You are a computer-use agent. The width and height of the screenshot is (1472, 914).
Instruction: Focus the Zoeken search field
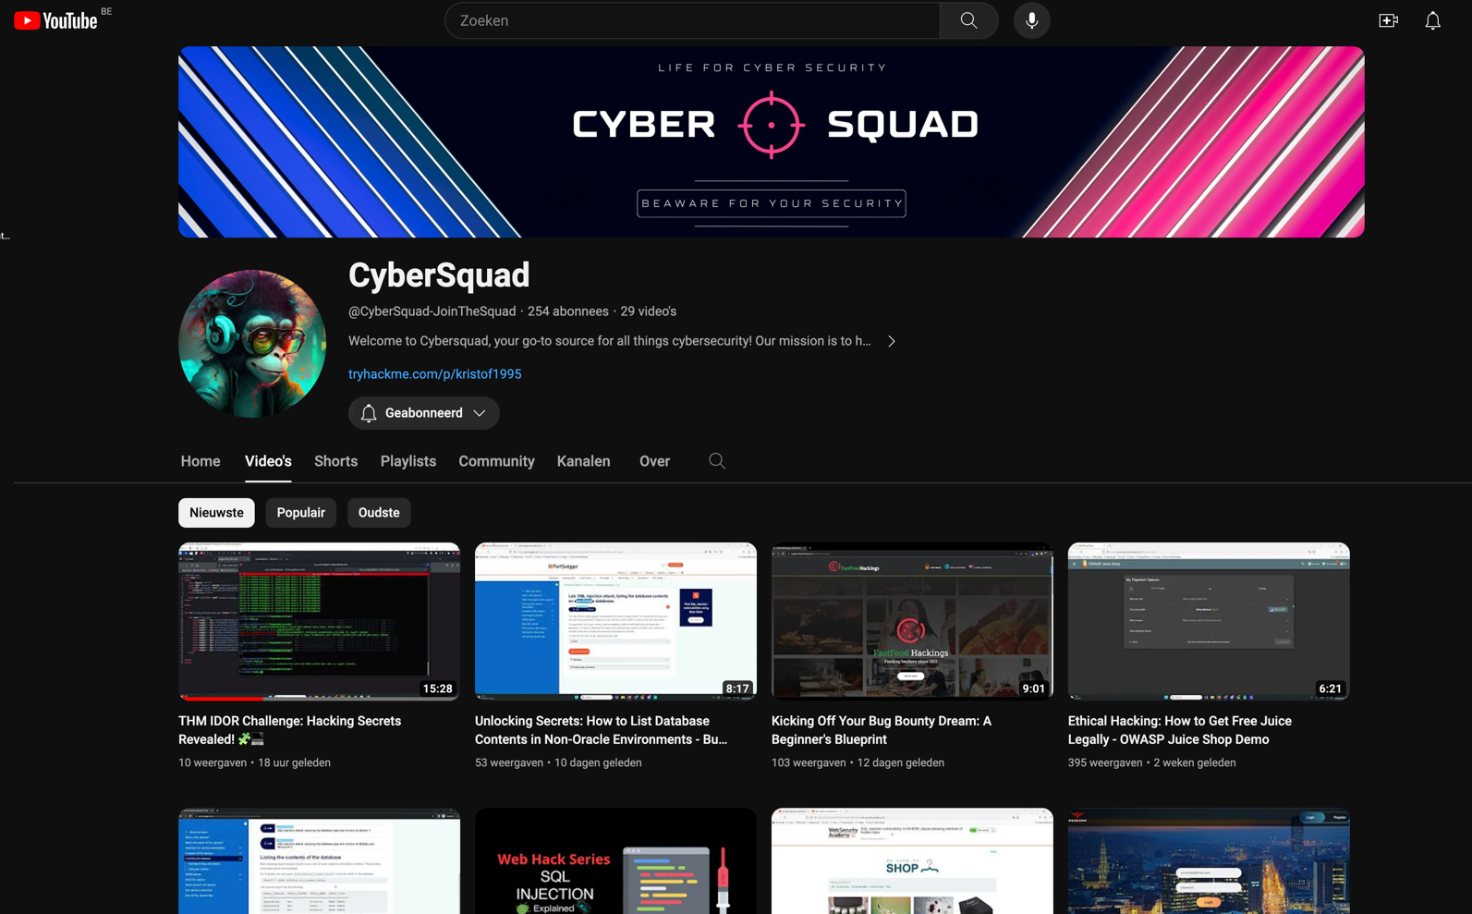(692, 20)
